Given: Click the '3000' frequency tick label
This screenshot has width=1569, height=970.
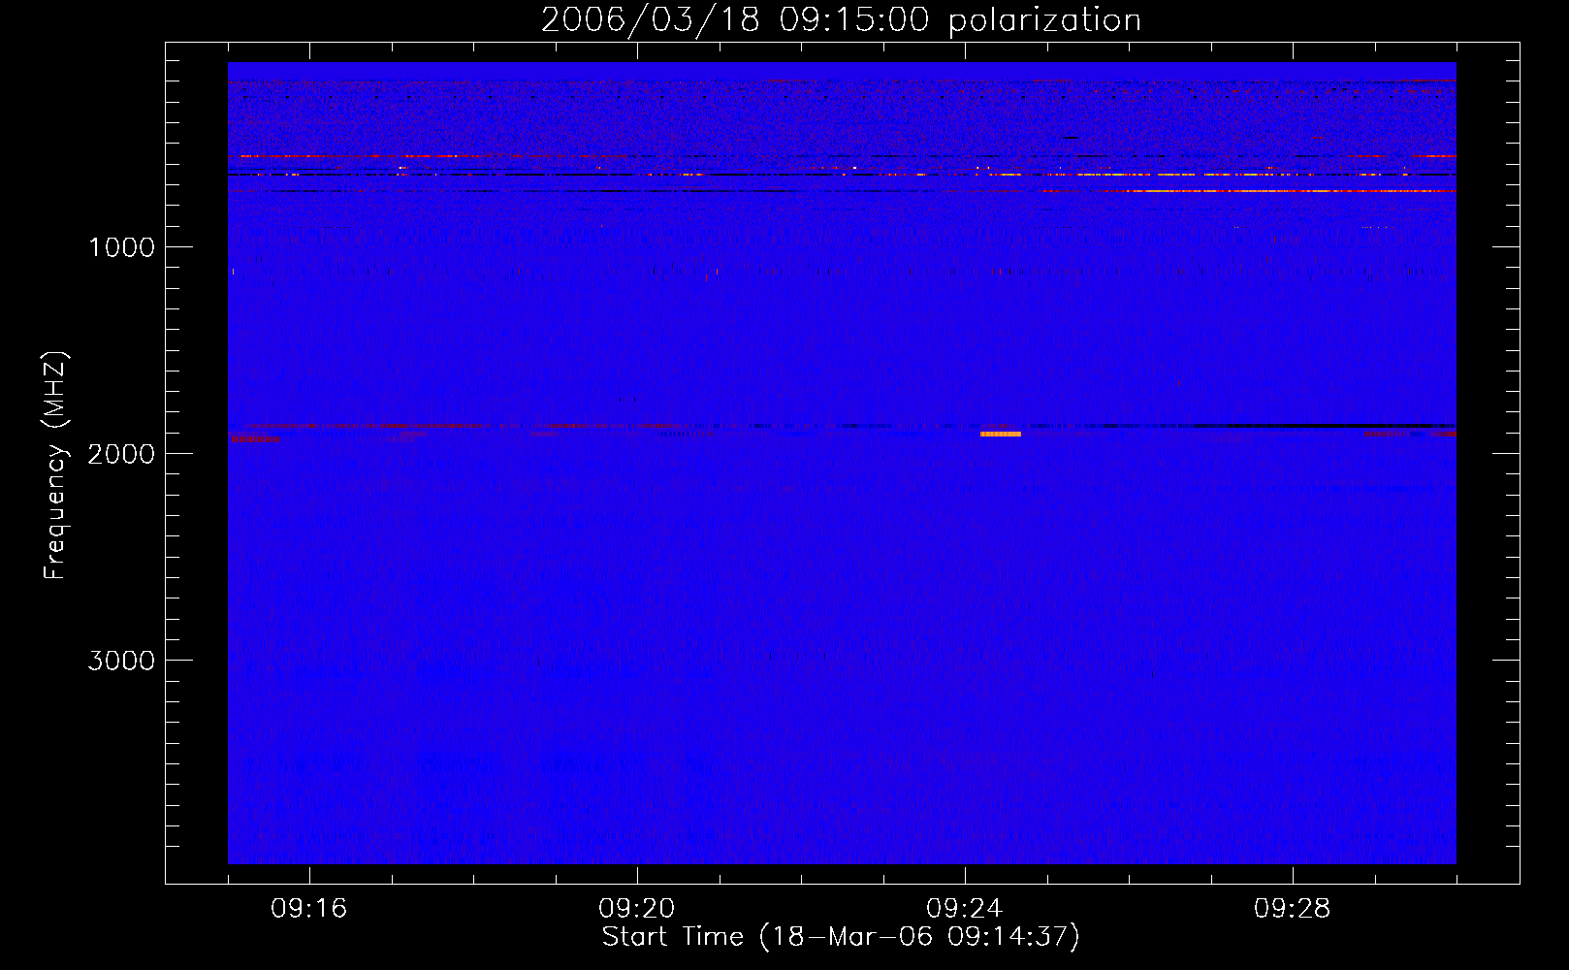Looking at the screenshot, I should click(x=121, y=661).
